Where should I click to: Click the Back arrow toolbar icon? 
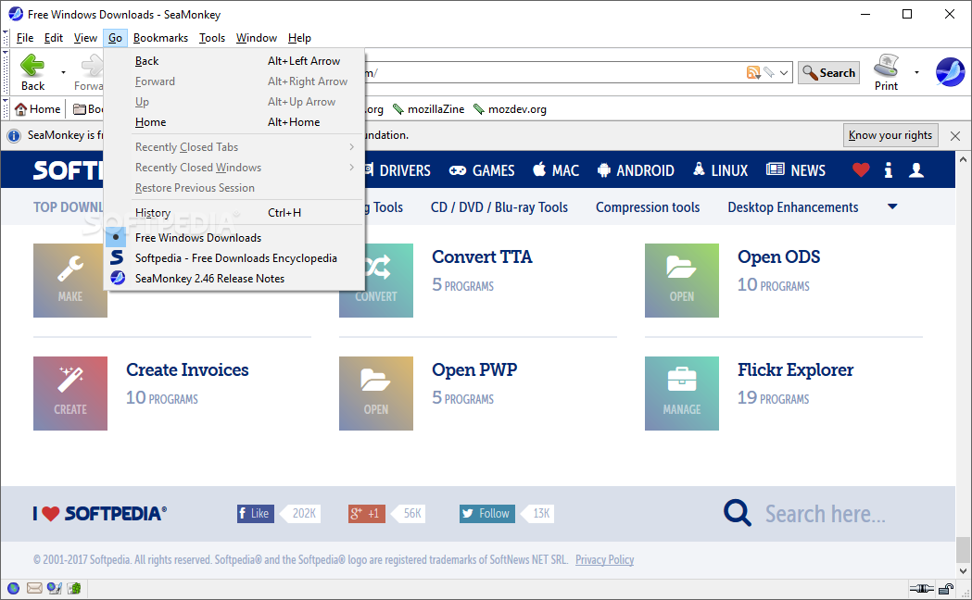[32, 65]
